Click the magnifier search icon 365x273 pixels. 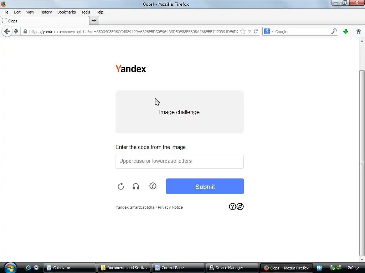[334, 31]
